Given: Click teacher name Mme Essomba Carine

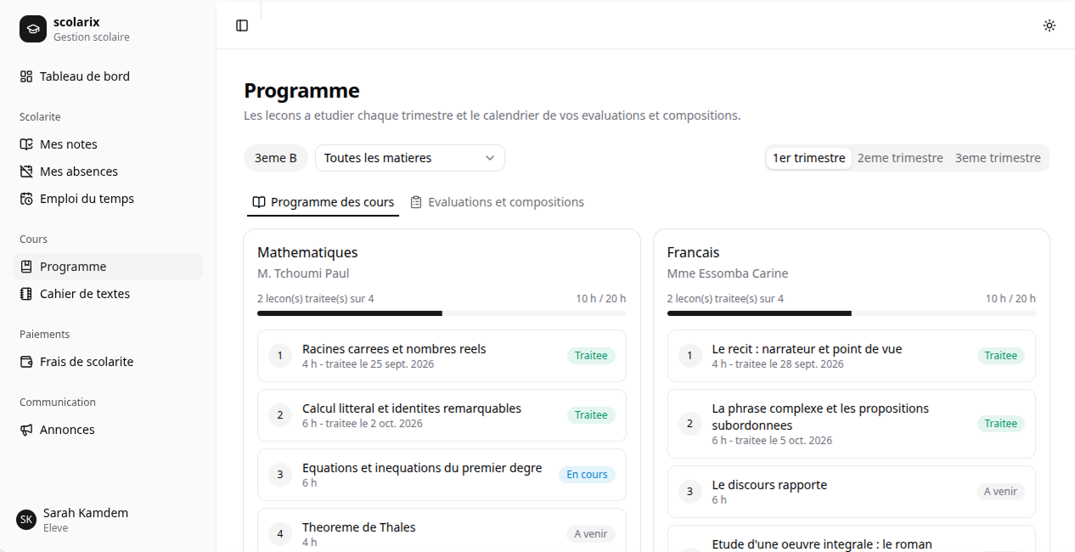Looking at the screenshot, I should [x=728, y=273].
